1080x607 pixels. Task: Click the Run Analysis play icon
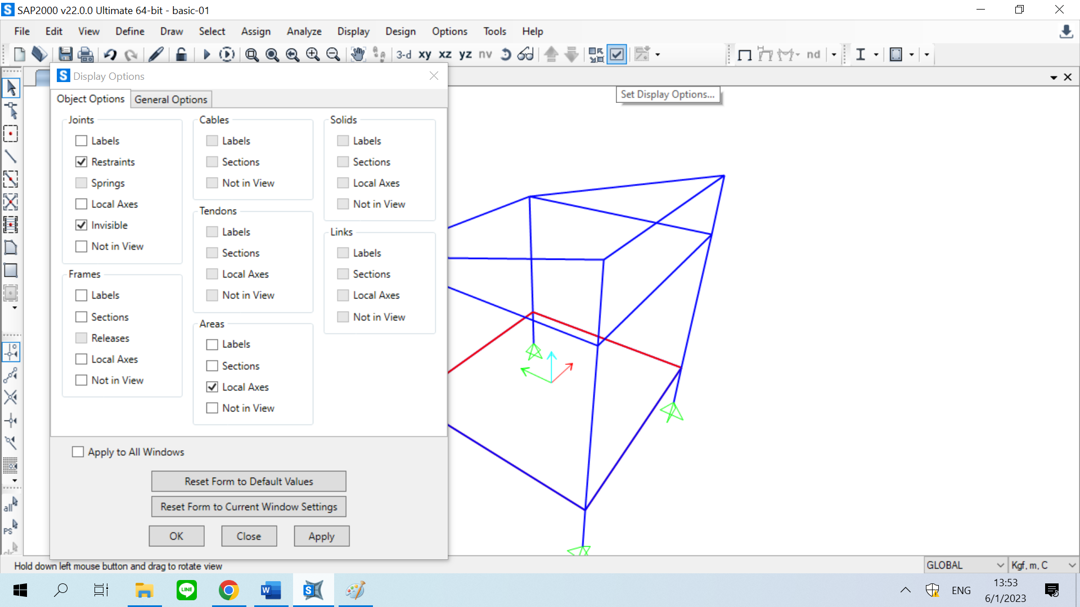(x=206, y=55)
